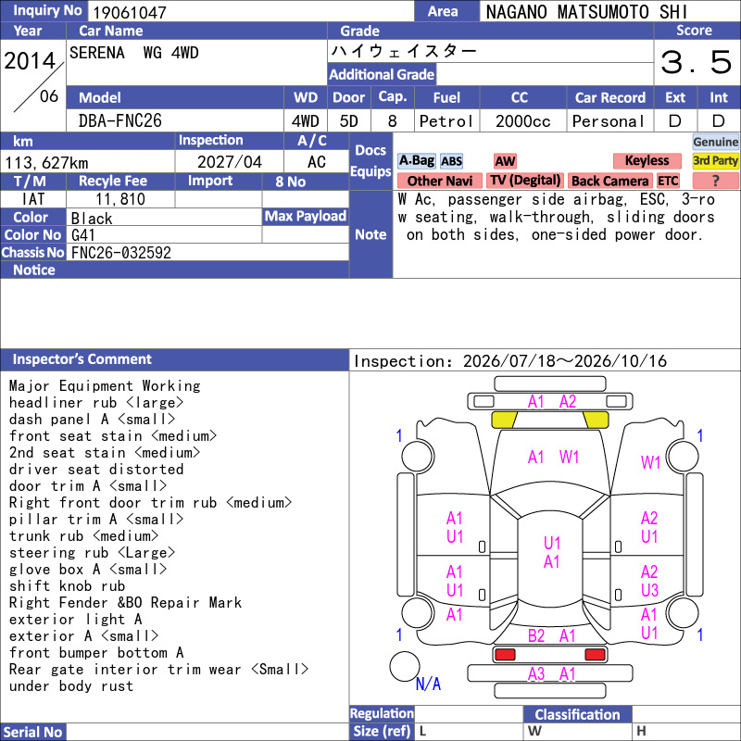Select the Back Camera badge
The width and height of the screenshot is (741, 741).
coord(609,181)
